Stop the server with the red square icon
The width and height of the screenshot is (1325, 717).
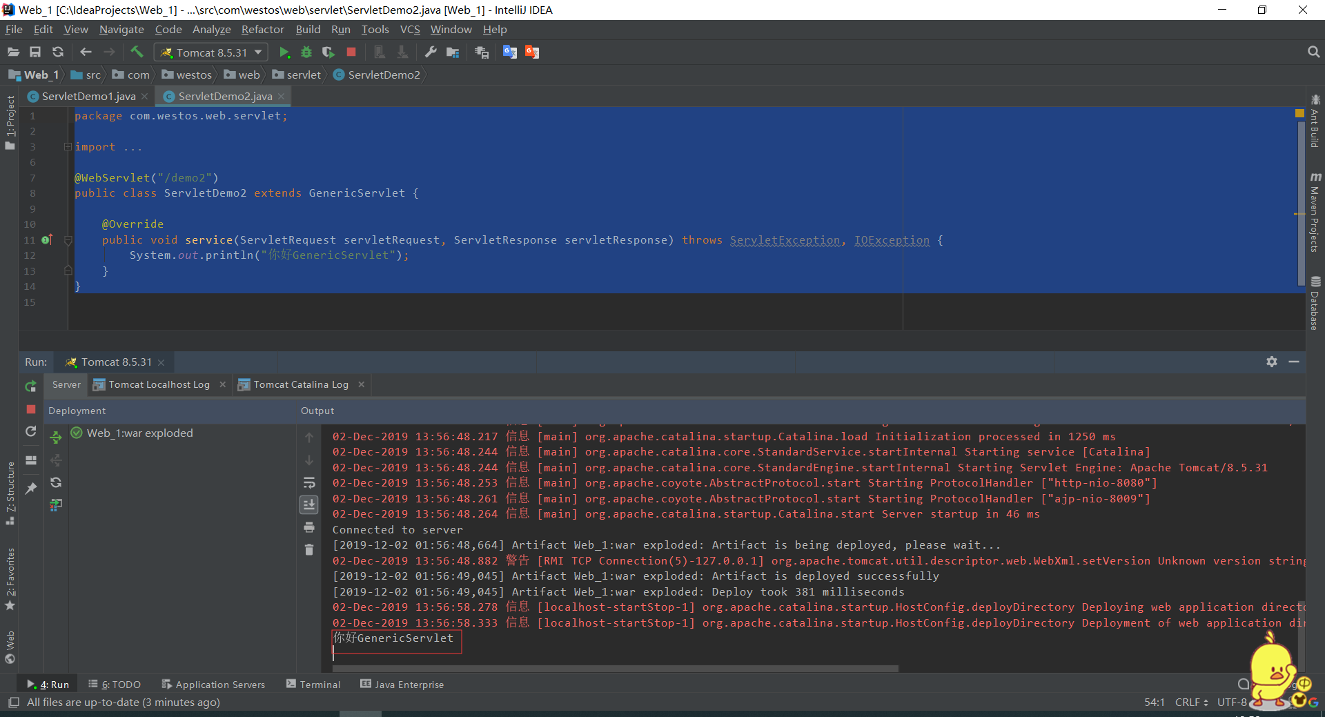tap(351, 52)
